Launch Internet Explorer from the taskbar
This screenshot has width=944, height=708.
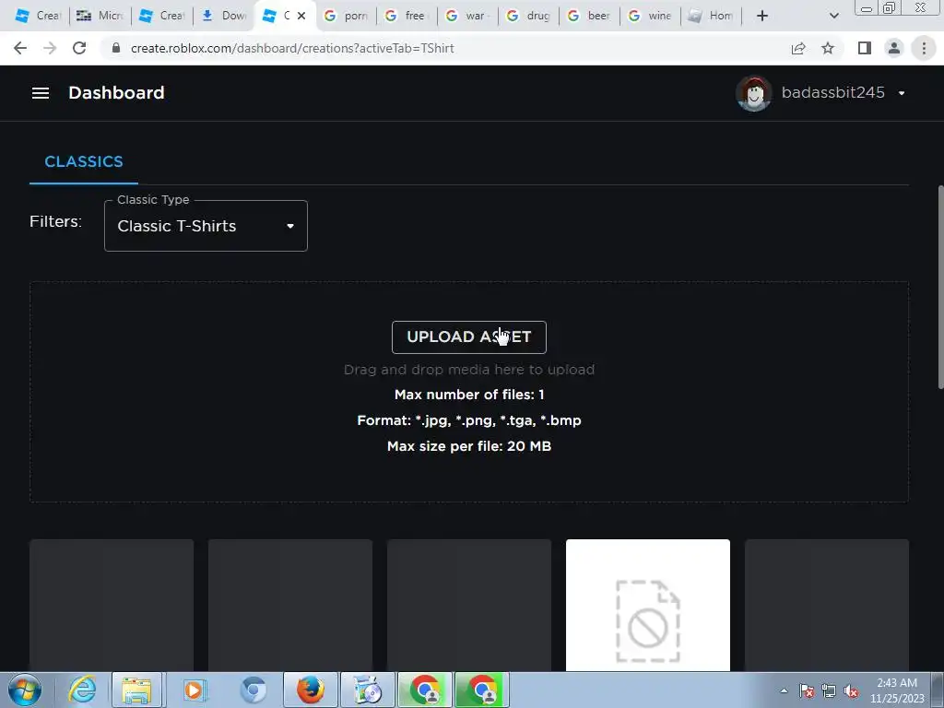point(82,690)
